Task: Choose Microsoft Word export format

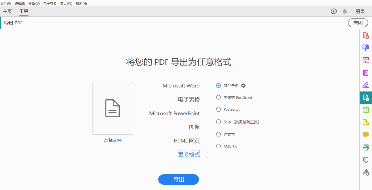Action: [x=181, y=86]
